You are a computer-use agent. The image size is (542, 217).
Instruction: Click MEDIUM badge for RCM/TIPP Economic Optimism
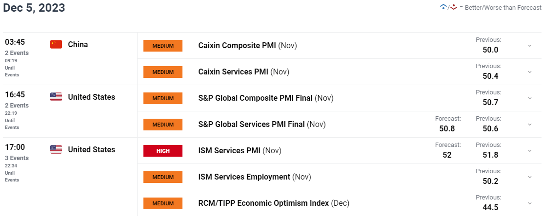[x=163, y=203]
